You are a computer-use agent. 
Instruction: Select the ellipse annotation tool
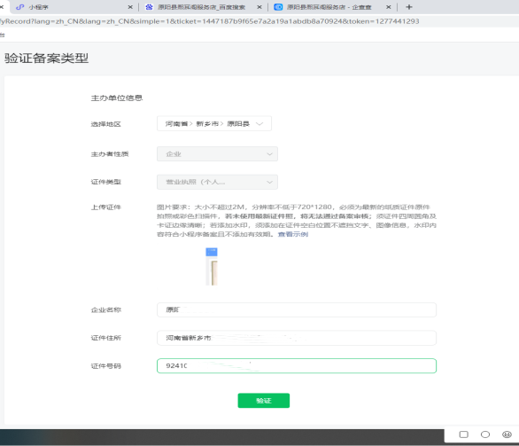pos(485,434)
